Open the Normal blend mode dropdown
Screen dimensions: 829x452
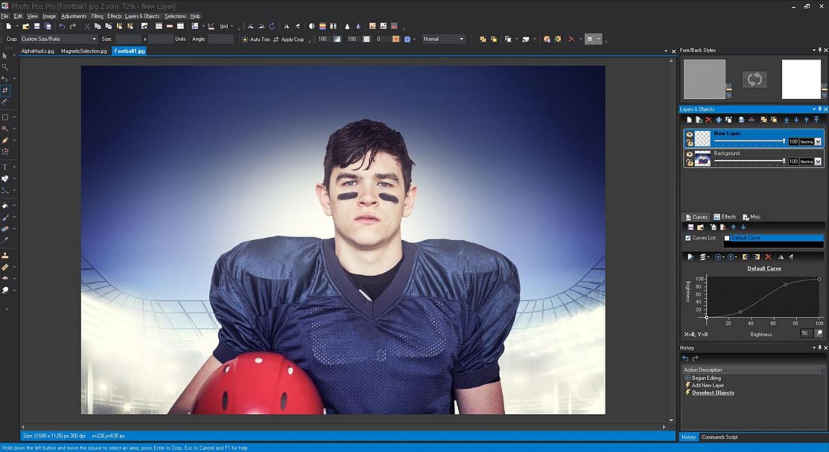tap(462, 39)
